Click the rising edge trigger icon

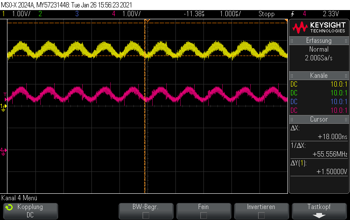click(292, 14)
